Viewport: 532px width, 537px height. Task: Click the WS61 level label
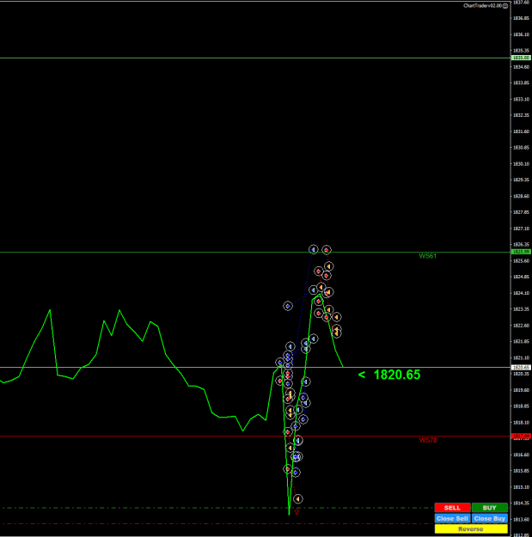tap(427, 256)
